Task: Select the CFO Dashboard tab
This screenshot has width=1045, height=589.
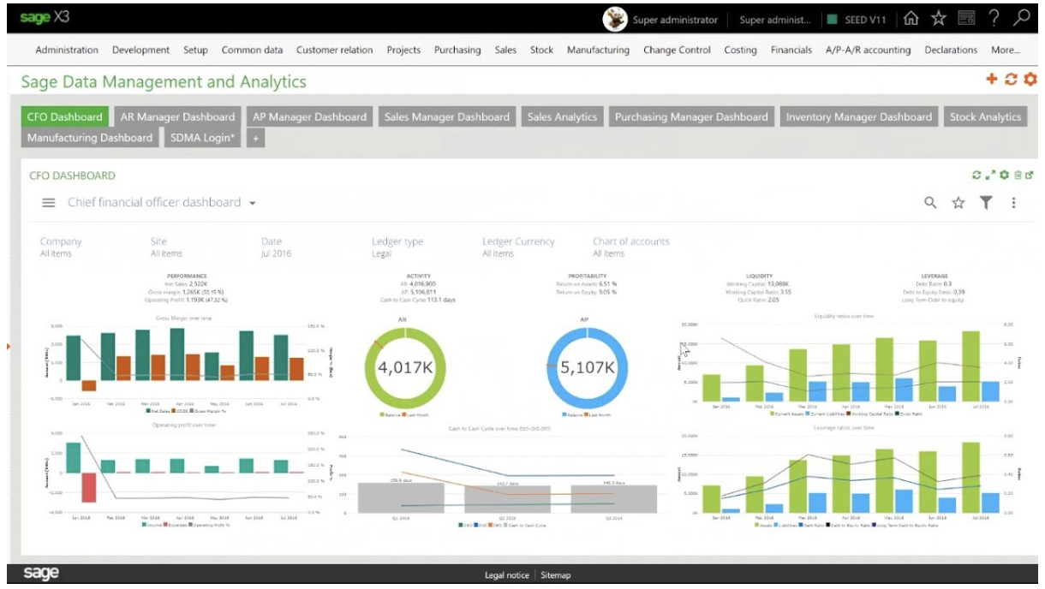Action: [x=65, y=117]
